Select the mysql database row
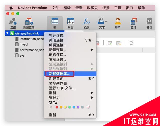This screenshot has height=126, width=160. pos(25,45)
